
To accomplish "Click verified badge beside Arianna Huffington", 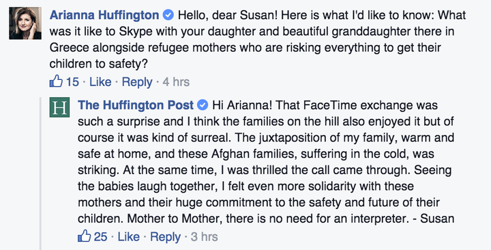I will (x=169, y=15).
